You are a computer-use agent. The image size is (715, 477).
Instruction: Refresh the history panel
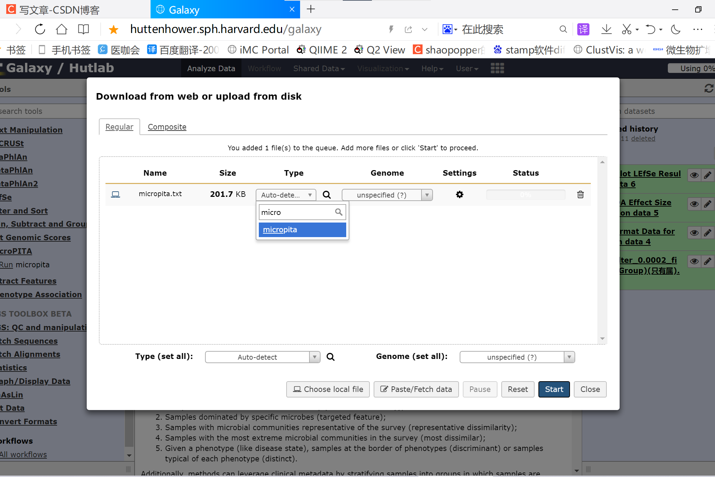click(708, 89)
